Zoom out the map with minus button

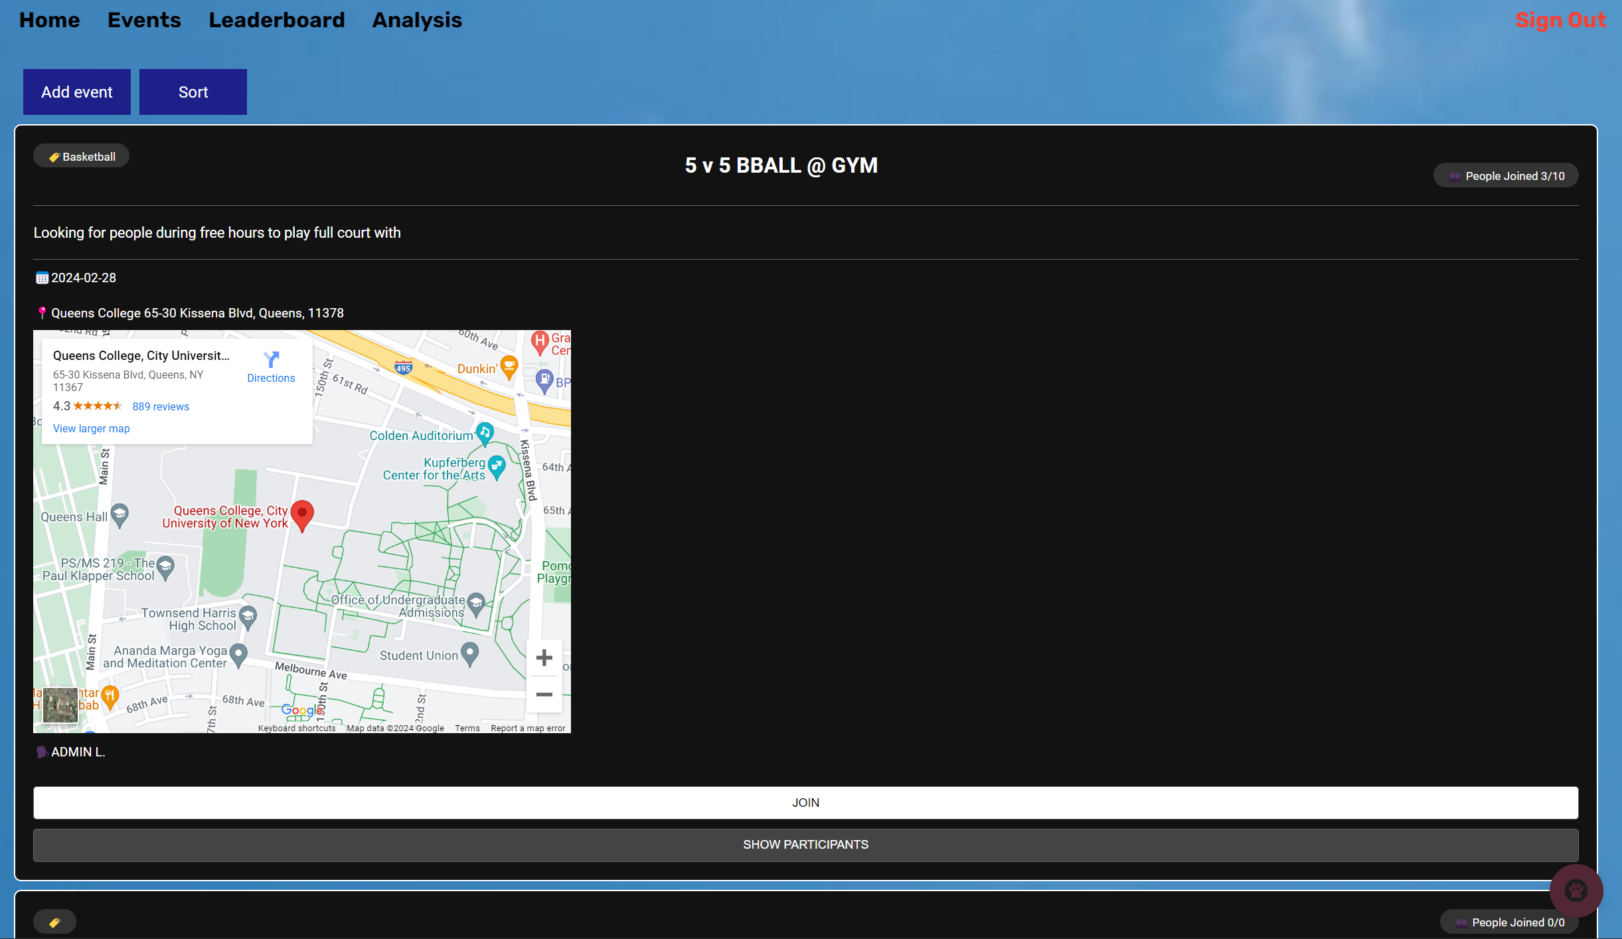(544, 694)
